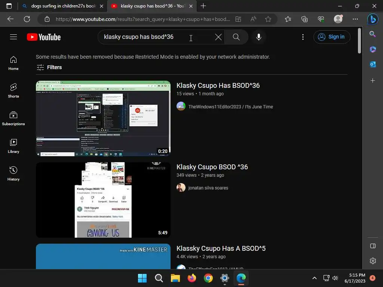Open the Klasky Csupo BSOD ^36 thumbnail
Image resolution: width=383 pixels, height=287 pixels.
tap(103, 200)
